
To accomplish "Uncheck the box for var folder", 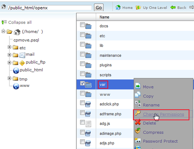I will pyautogui.click(x=82, y=83).
